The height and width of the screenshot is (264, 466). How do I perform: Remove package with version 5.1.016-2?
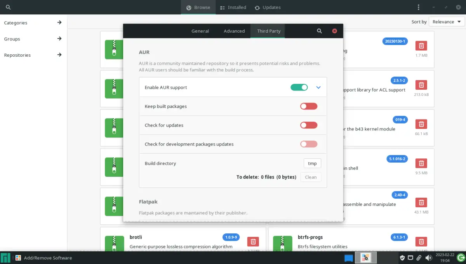tap(421, 163)
